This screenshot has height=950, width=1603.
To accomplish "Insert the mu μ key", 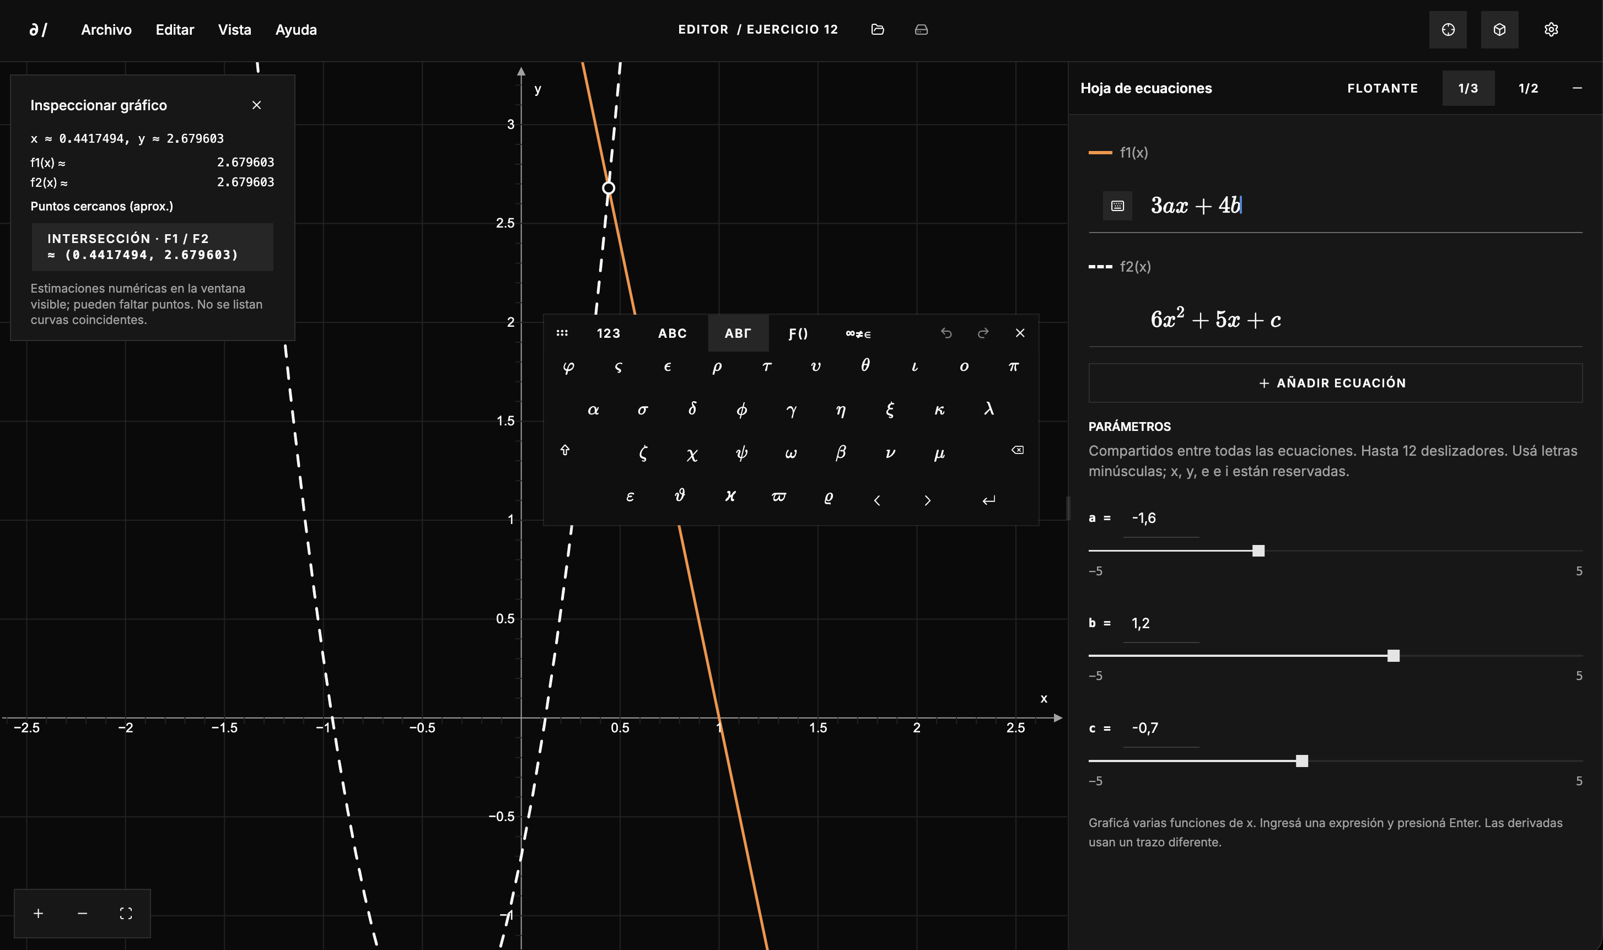I will tap(939, 454).
